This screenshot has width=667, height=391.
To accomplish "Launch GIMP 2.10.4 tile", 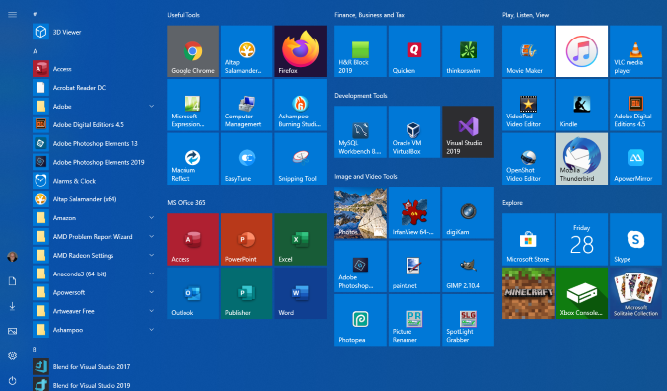I will (468, 267).
